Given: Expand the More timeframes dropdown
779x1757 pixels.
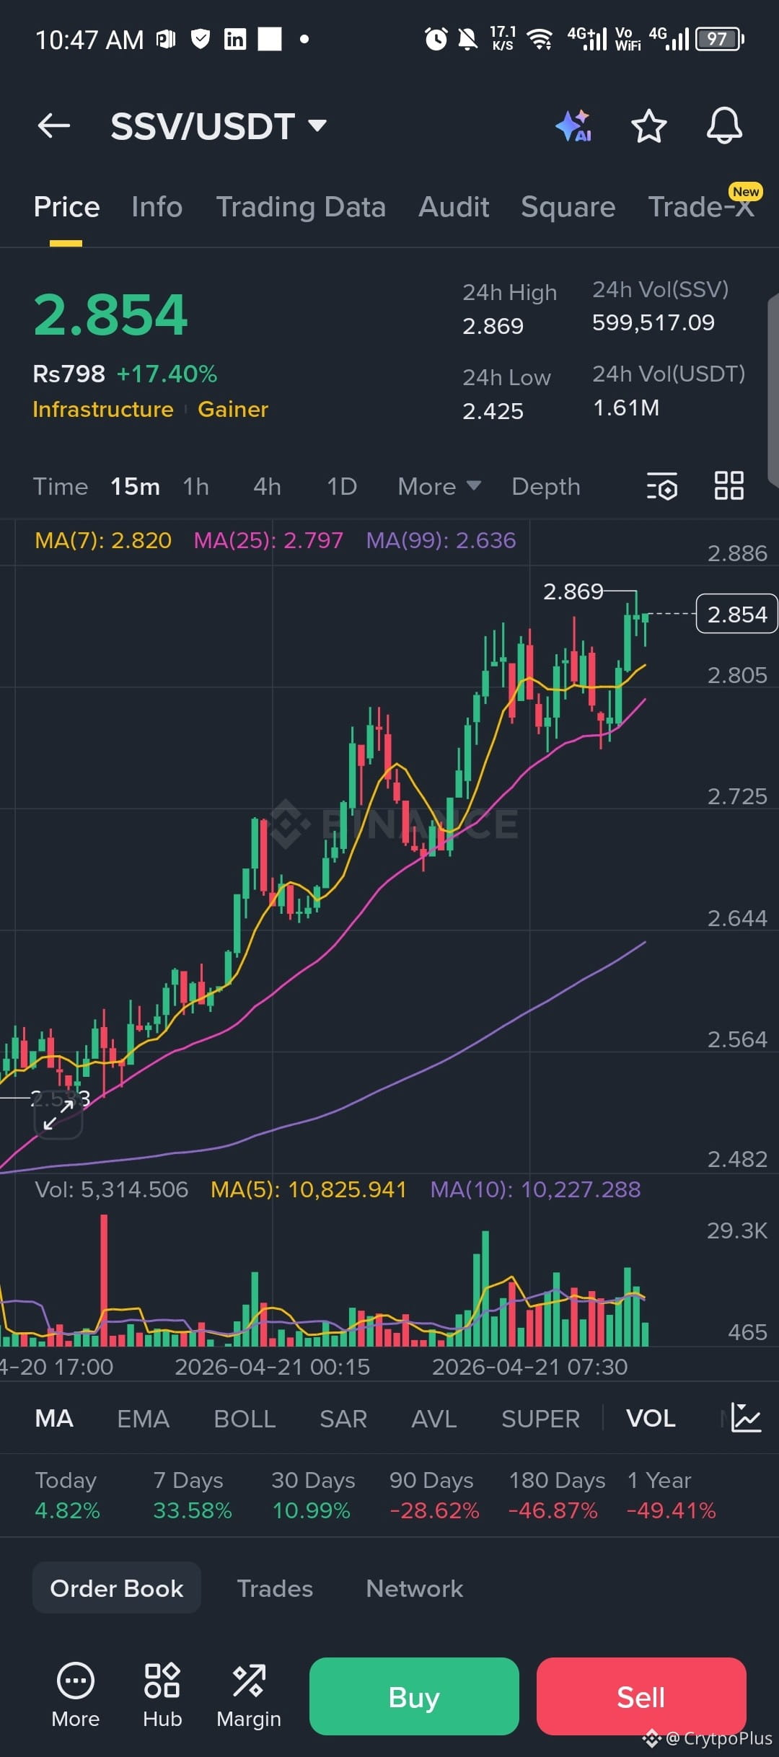Looking at the screenshot, I should coord(439,486).
